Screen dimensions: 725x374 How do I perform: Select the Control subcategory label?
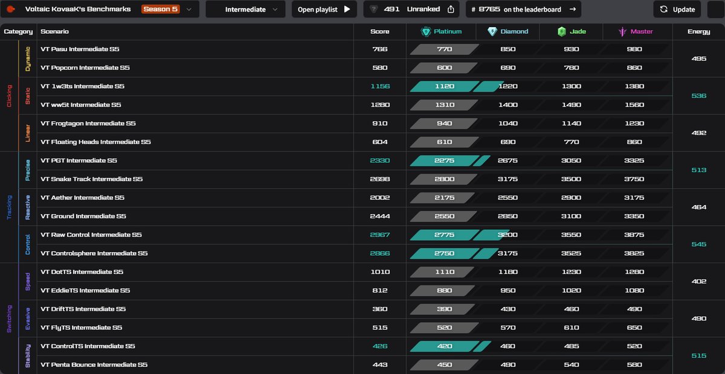coord(28,244)
